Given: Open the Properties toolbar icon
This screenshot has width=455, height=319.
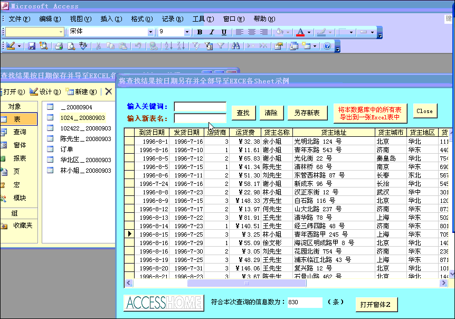Looking at the screenshot, I should pos(279,46).
